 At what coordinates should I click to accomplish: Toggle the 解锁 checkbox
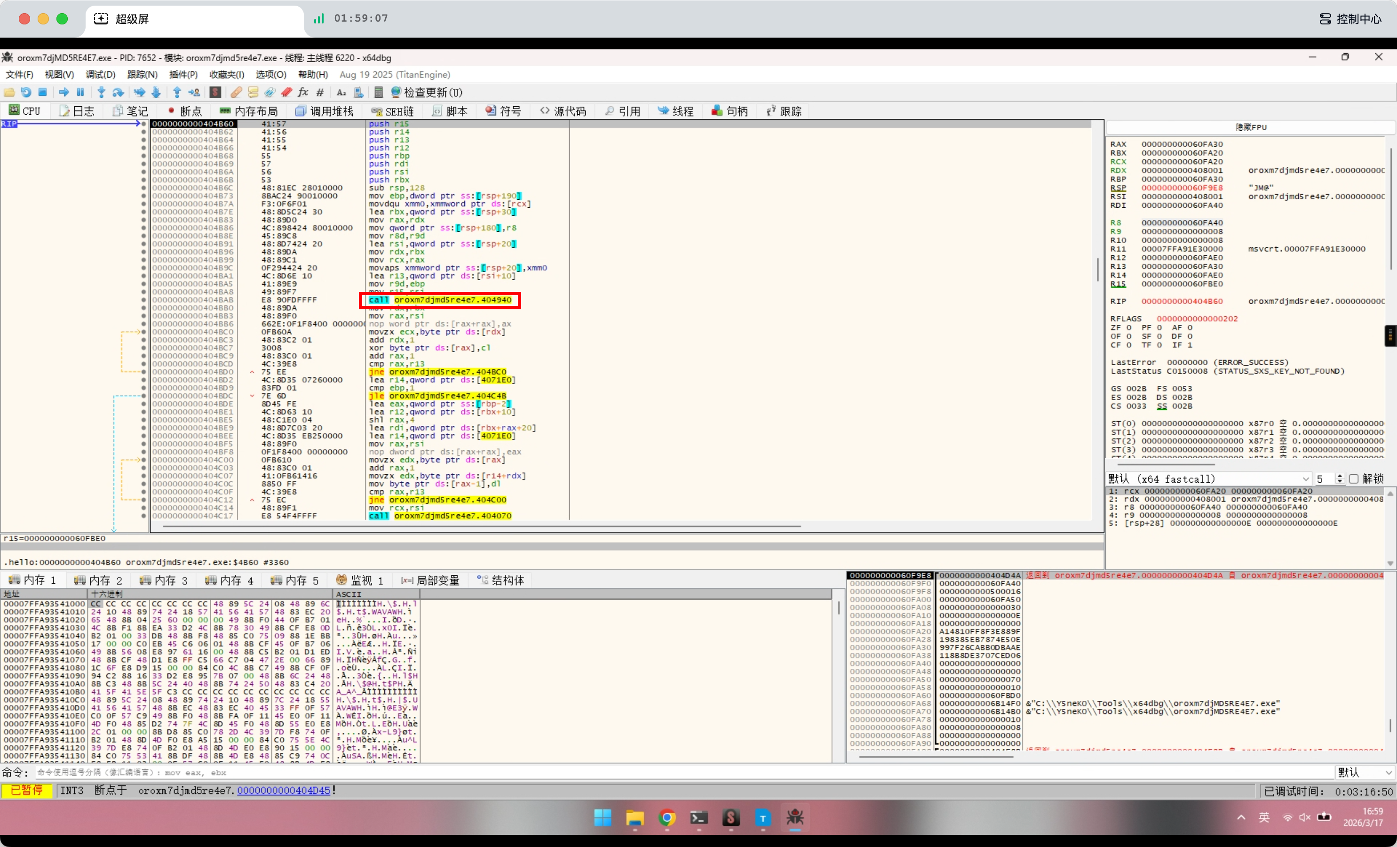[x=1353, y=479]
